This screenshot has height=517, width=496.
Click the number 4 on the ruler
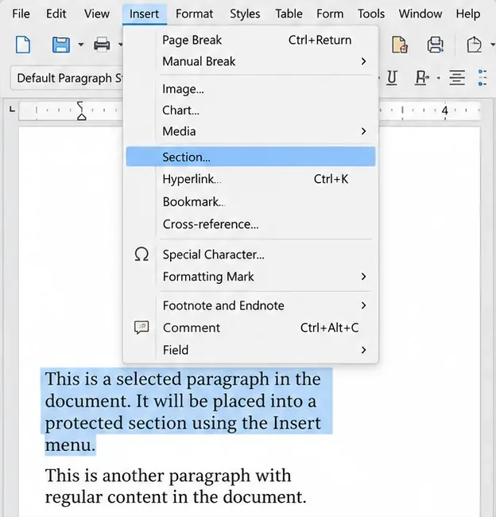tap(445, 111)
